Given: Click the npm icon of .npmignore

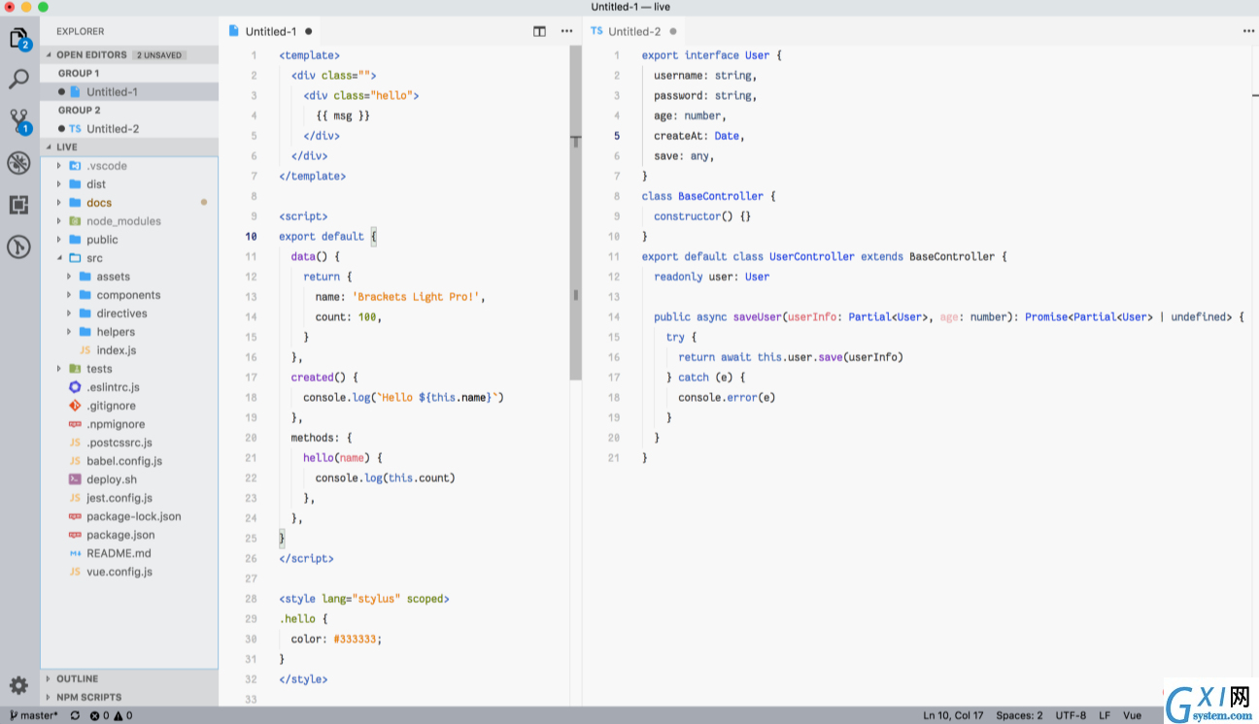Looking at the screenshot, I should pos(75,424).
